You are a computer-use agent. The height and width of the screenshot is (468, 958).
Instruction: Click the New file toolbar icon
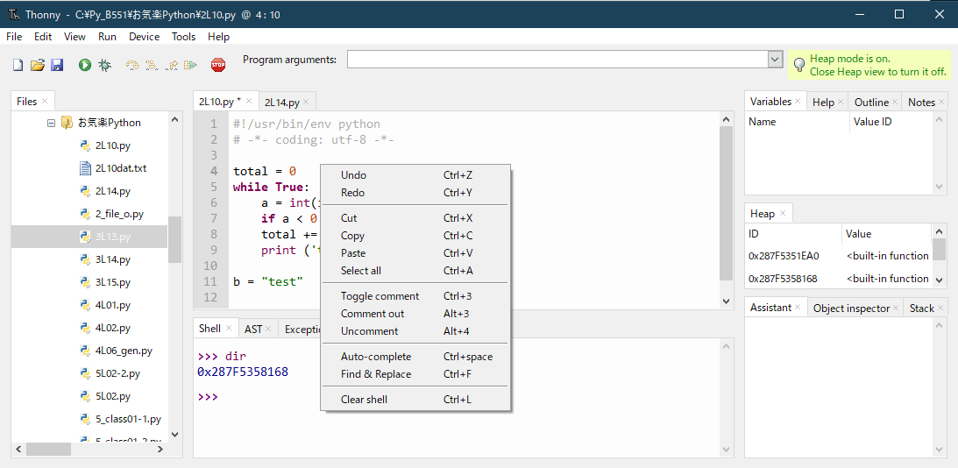18,65
